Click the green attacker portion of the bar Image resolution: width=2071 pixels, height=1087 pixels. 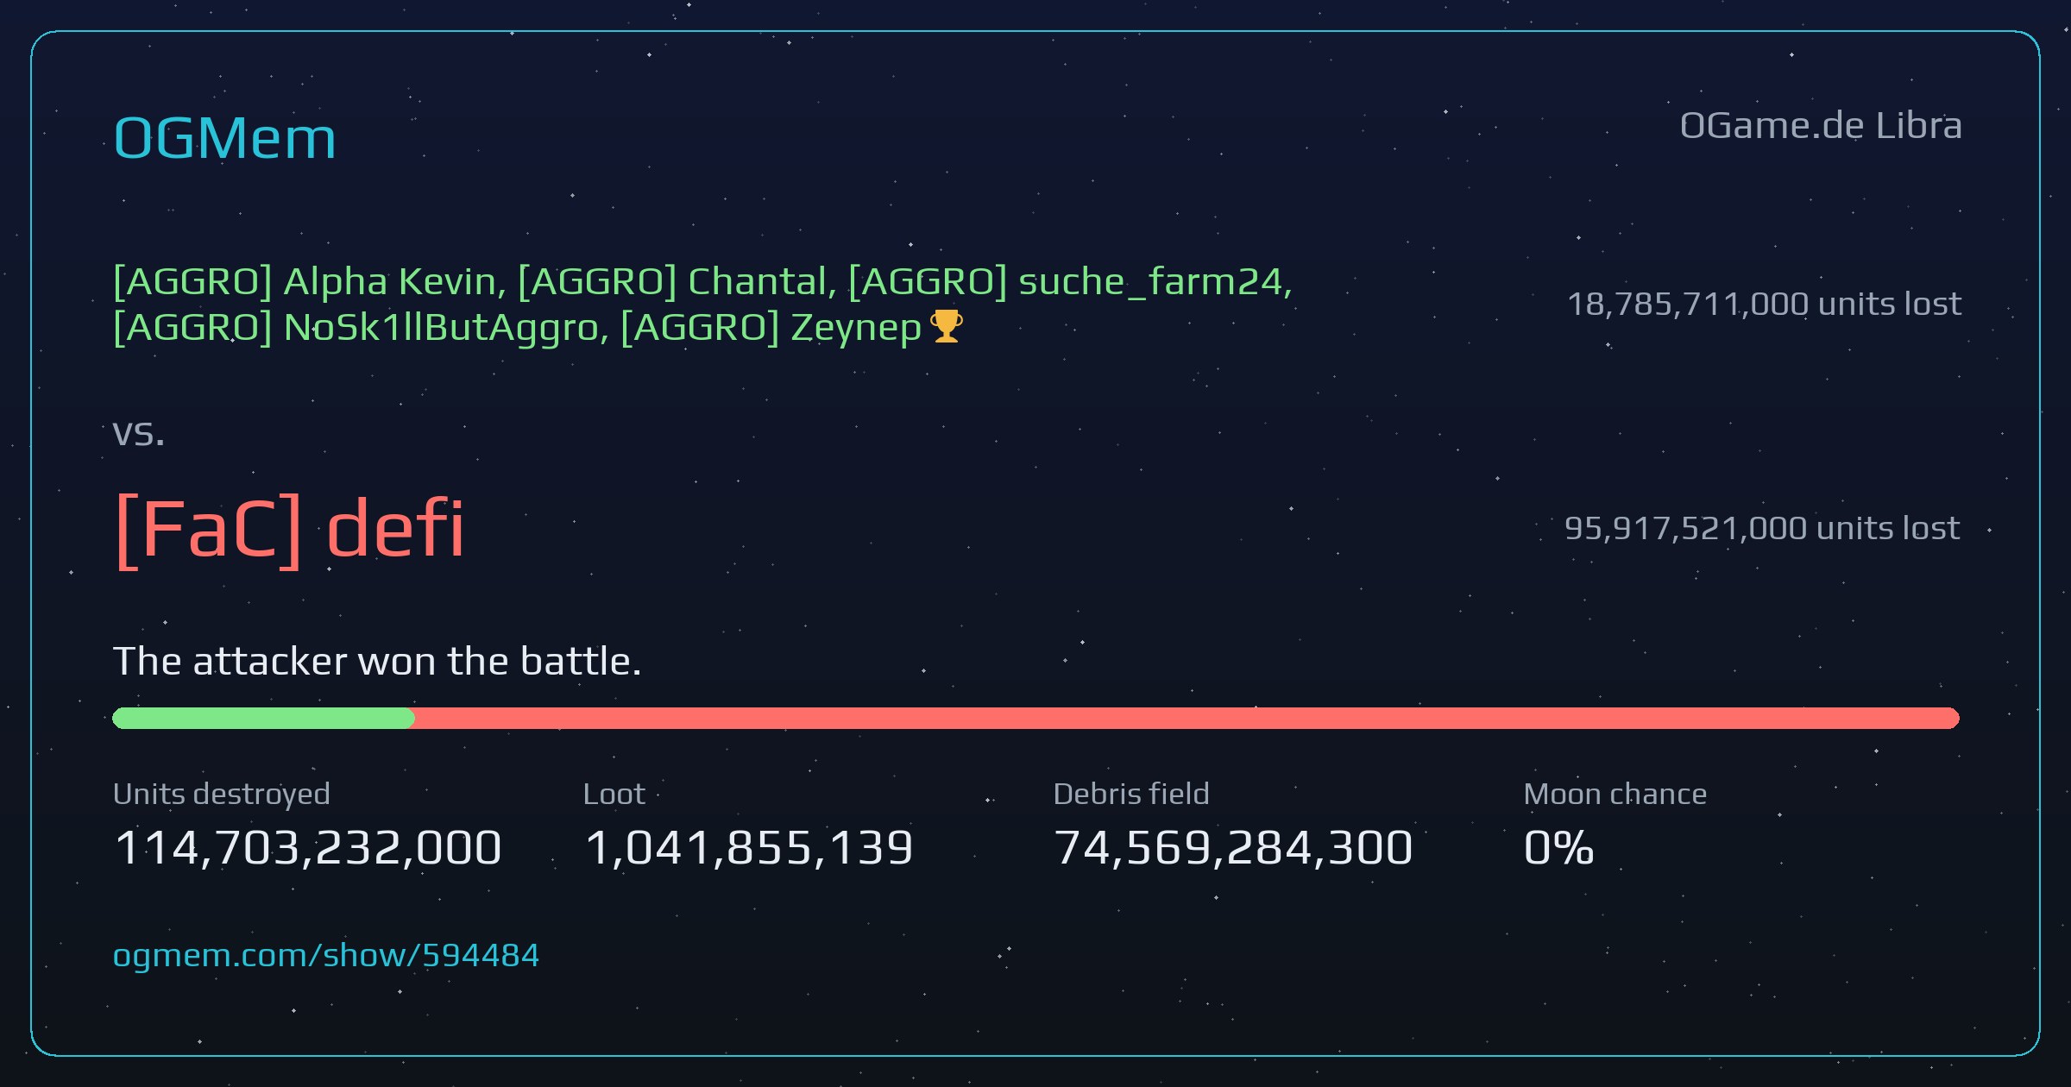[x=263, y=718]
